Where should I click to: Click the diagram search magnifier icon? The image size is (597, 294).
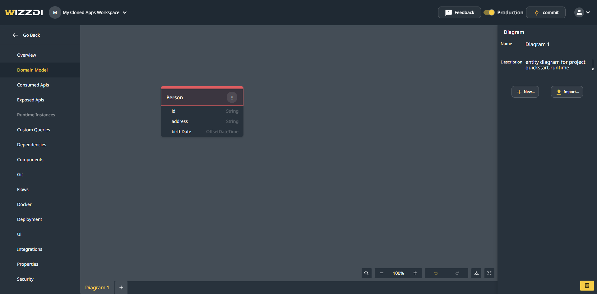tap(367, 273)
